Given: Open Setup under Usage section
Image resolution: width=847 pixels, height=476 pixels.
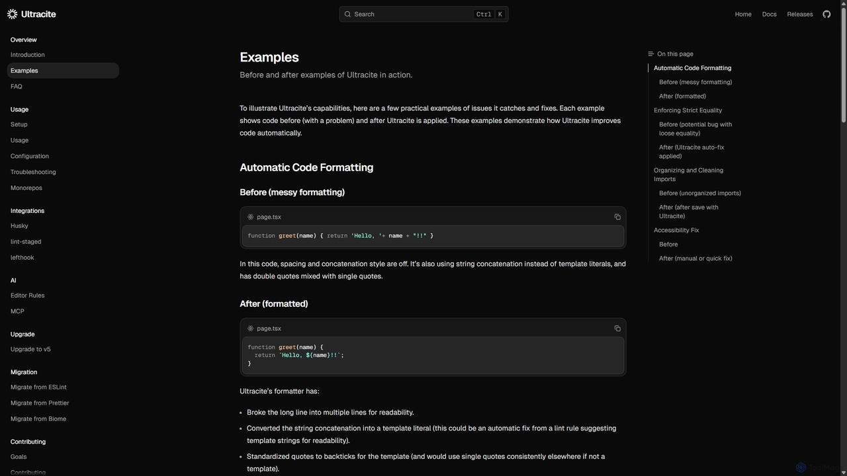Looking at the screenshot, I should click(63, 124).
